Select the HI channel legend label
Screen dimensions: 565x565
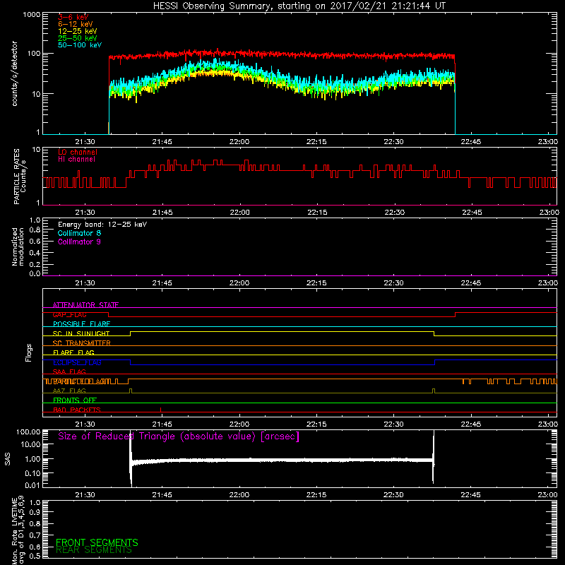coord(76,159)
